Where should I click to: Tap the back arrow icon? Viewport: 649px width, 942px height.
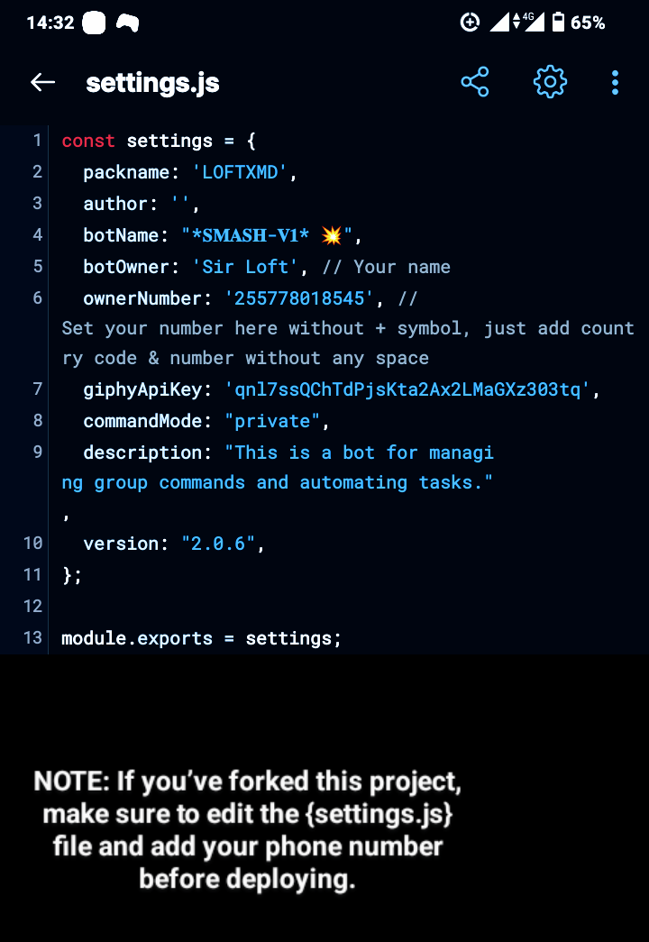42,82
